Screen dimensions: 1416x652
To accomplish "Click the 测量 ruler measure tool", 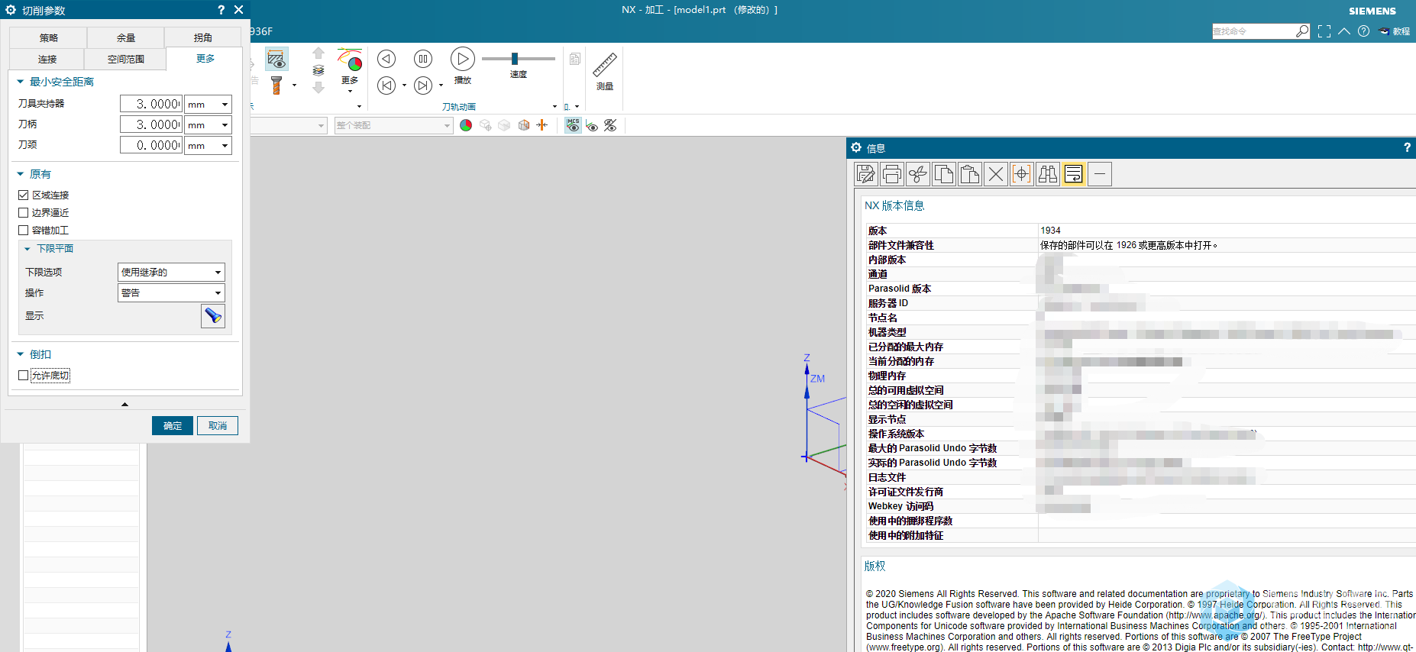I will pyautogui.click(x=605, y=71).
